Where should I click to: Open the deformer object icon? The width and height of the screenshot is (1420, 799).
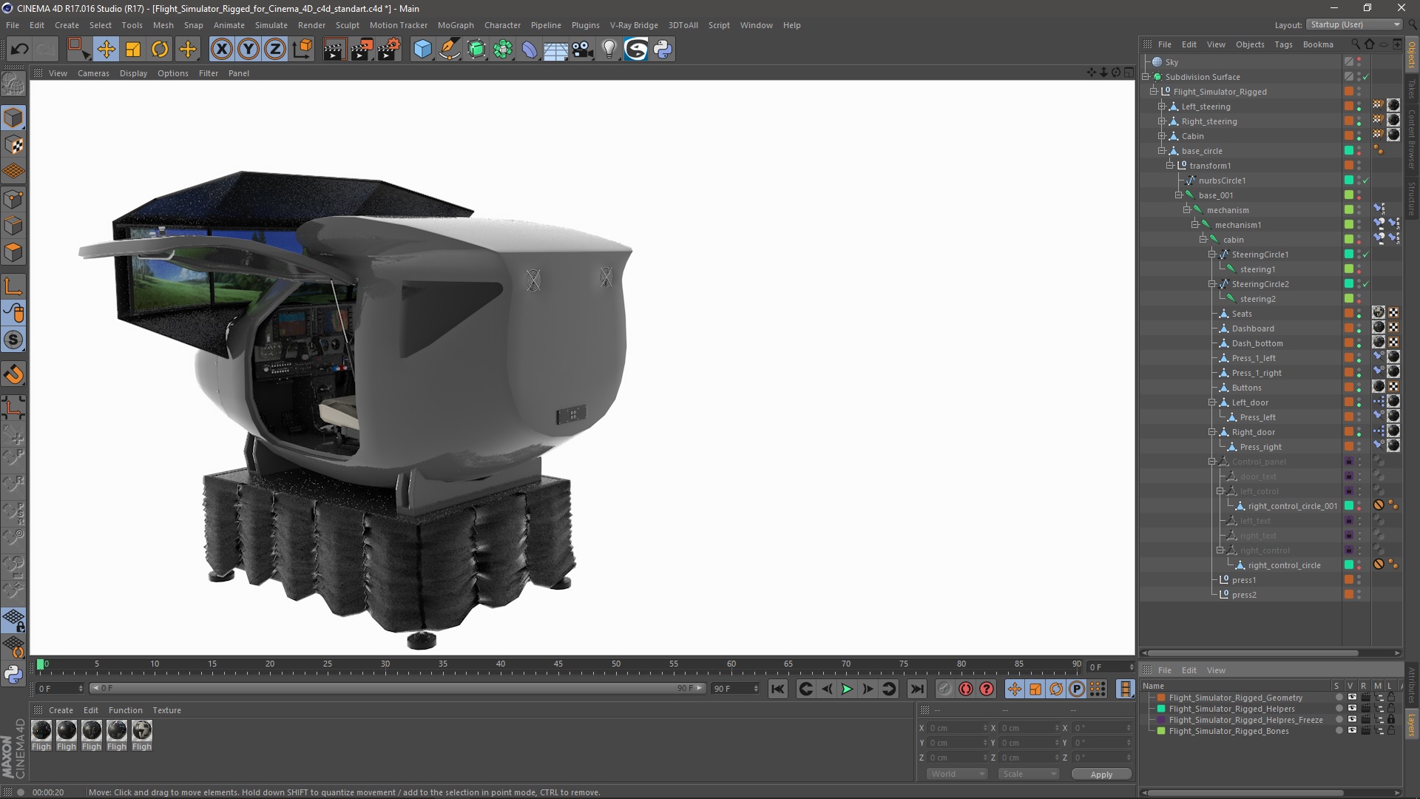(x=530, y=50)
